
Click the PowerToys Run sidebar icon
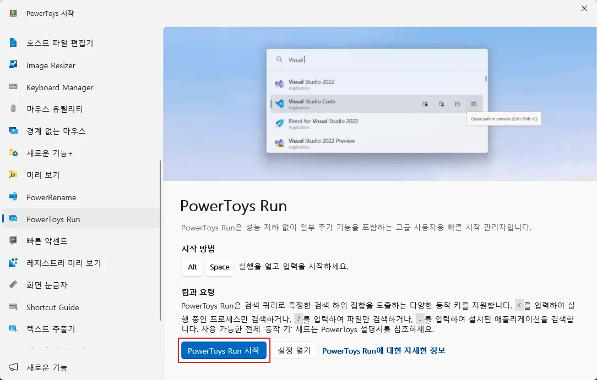point(13,218)
